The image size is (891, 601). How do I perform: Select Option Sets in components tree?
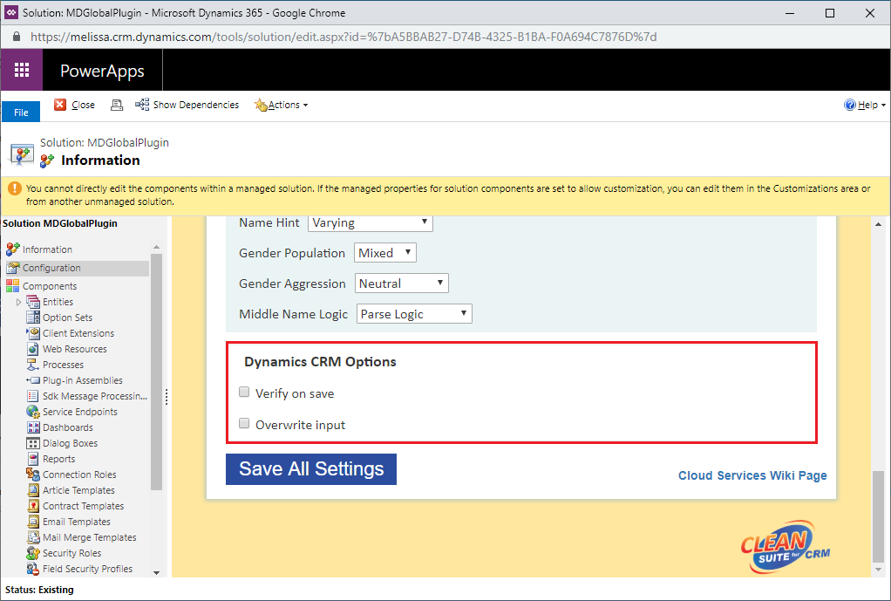point(68,318)
